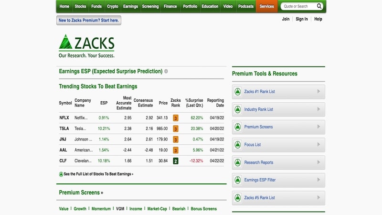Click the Join link
This screenshot has height=215, width=382.
(x=286, y=19)
